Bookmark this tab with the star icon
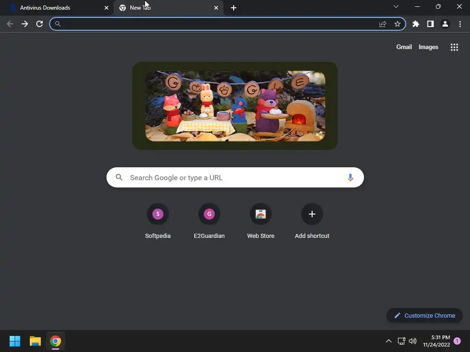This screenshot has width=470, height=352. point(397,24)
